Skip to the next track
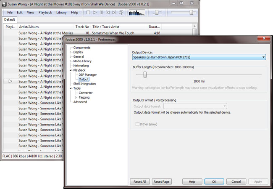Image resolution: width=273 pixels, height=189 pixels. 114,13
